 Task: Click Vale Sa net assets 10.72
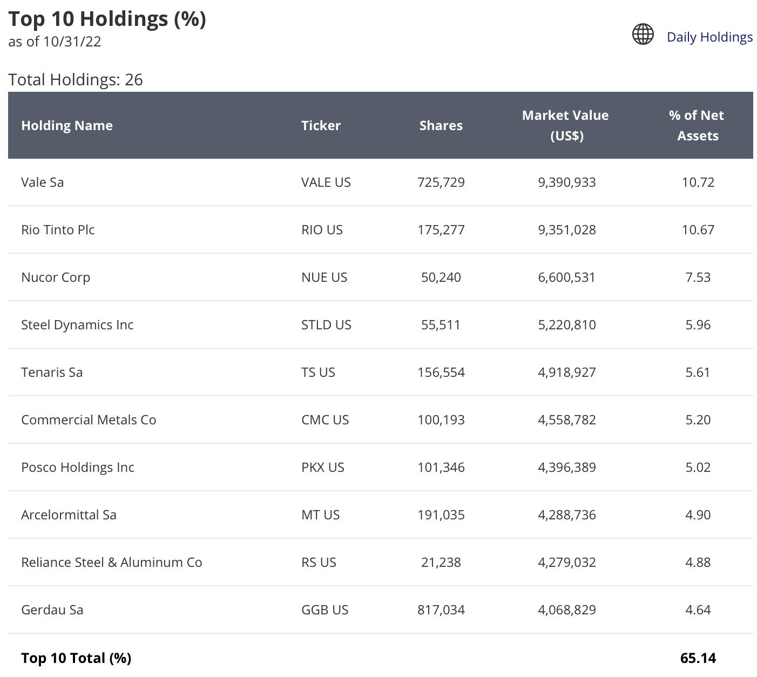pyautogui.click(x=698, y=182)
